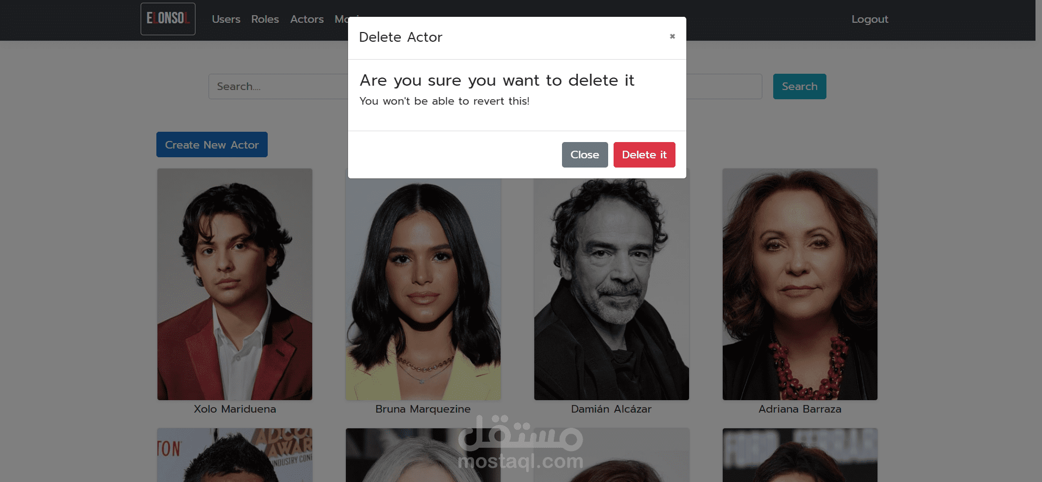Click the Delete Actor dialog title
Viewport: 1042px width, 482px height.
point(401,37)
